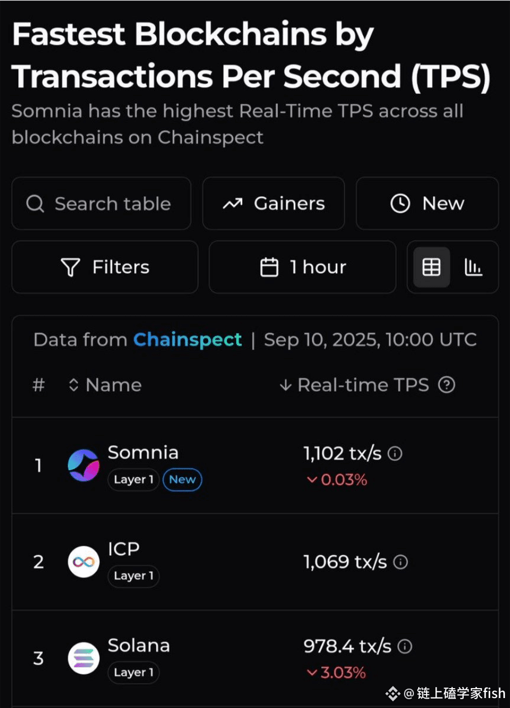Open the Chainspect link
Screen dimensions: 510x708
pyautogui.click(x=187, y=339)
